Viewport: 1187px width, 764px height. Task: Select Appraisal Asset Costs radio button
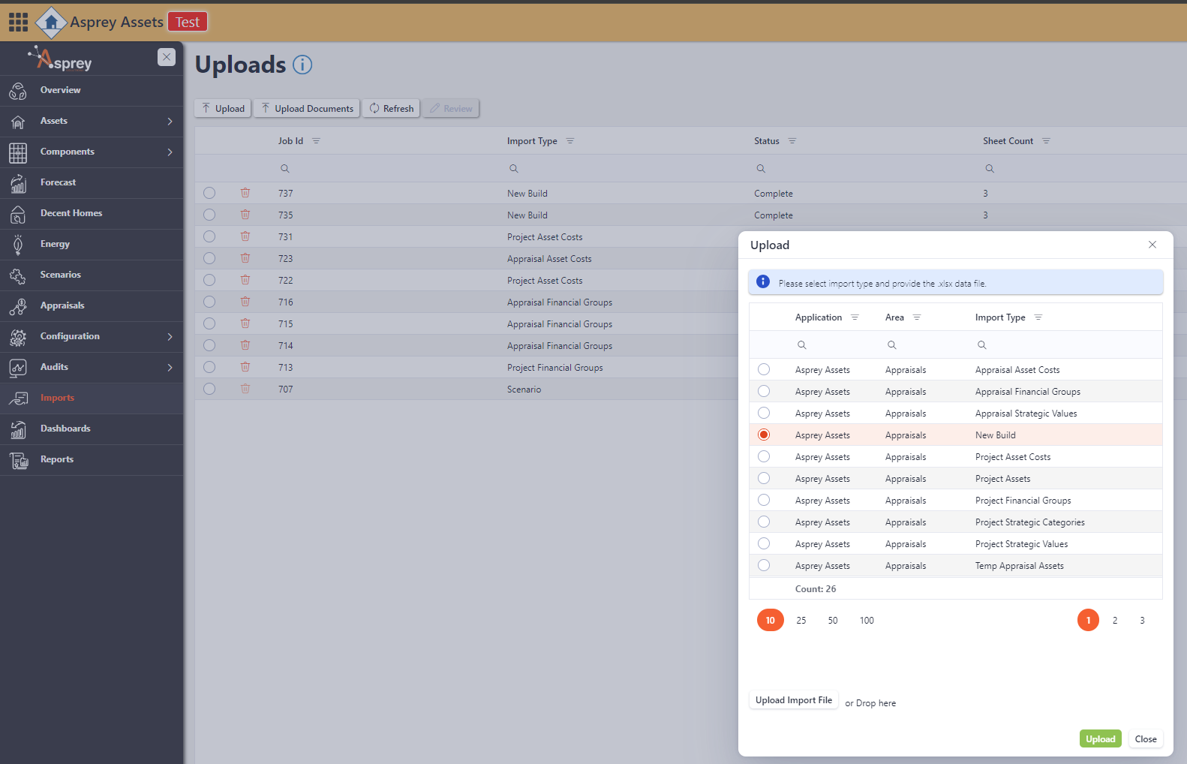764,370
